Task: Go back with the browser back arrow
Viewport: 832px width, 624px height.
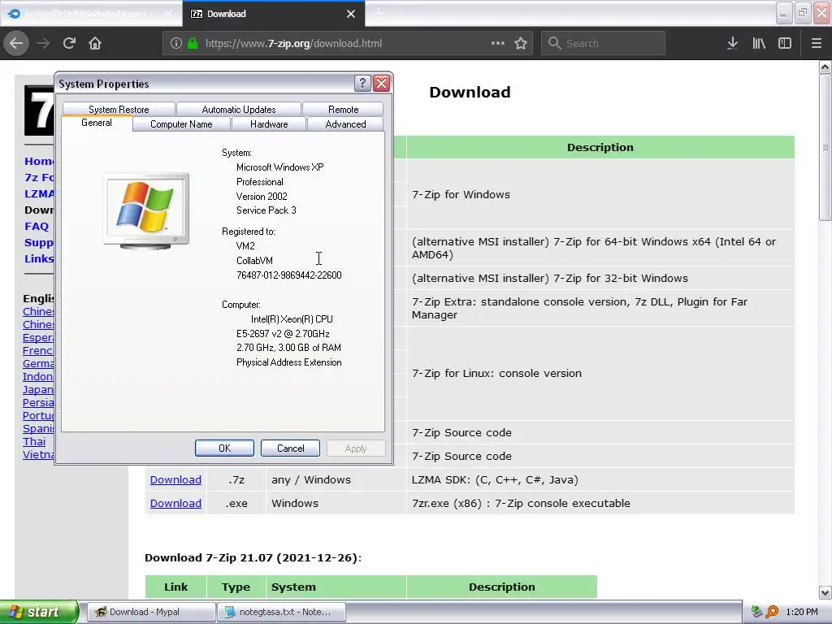Action: point(16,43)
